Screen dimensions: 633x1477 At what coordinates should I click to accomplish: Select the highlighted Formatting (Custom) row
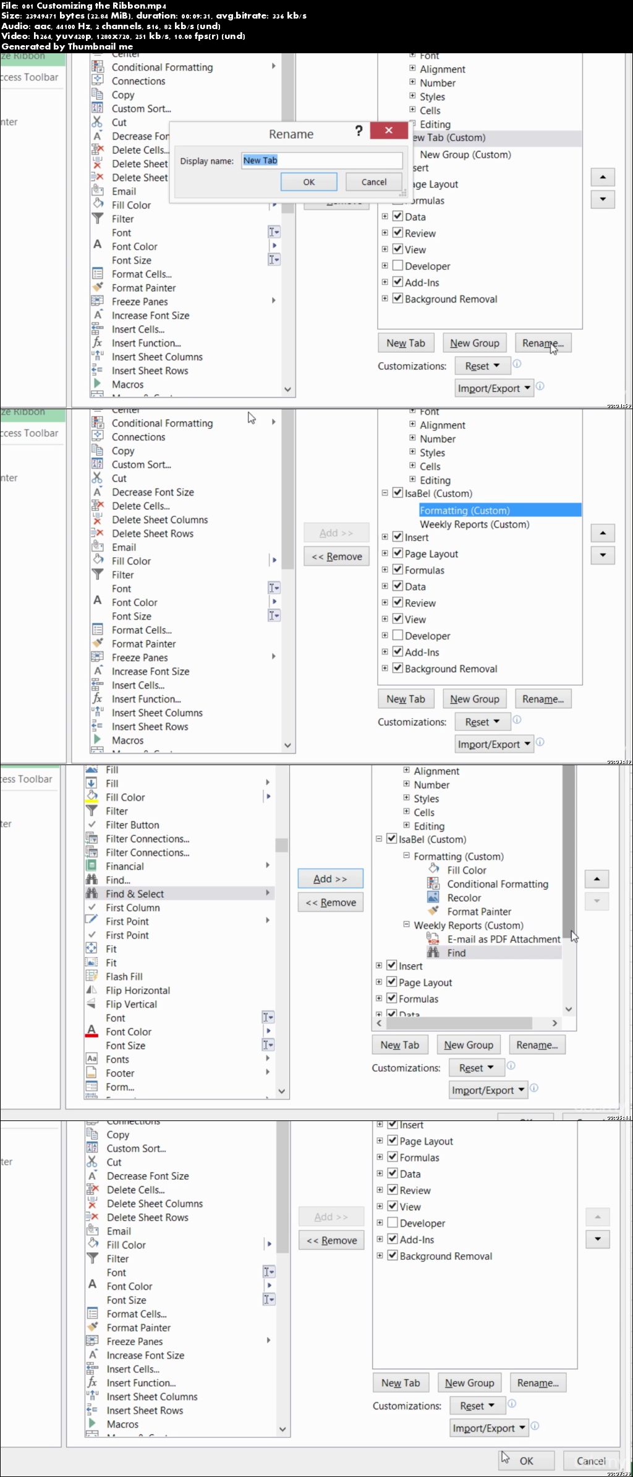click(499, 510)
